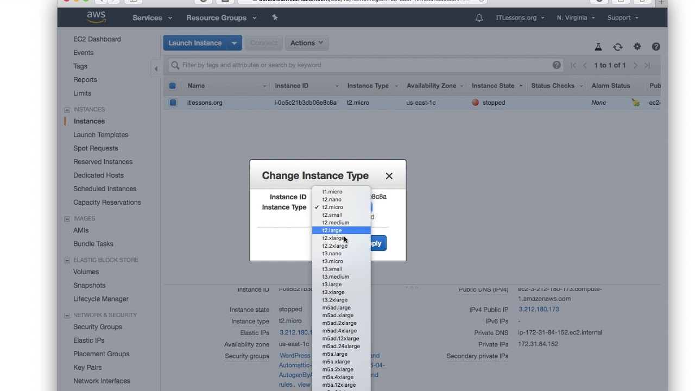
Task: Open EC2 Dashboard in sidebar
Action: [97, 39]
